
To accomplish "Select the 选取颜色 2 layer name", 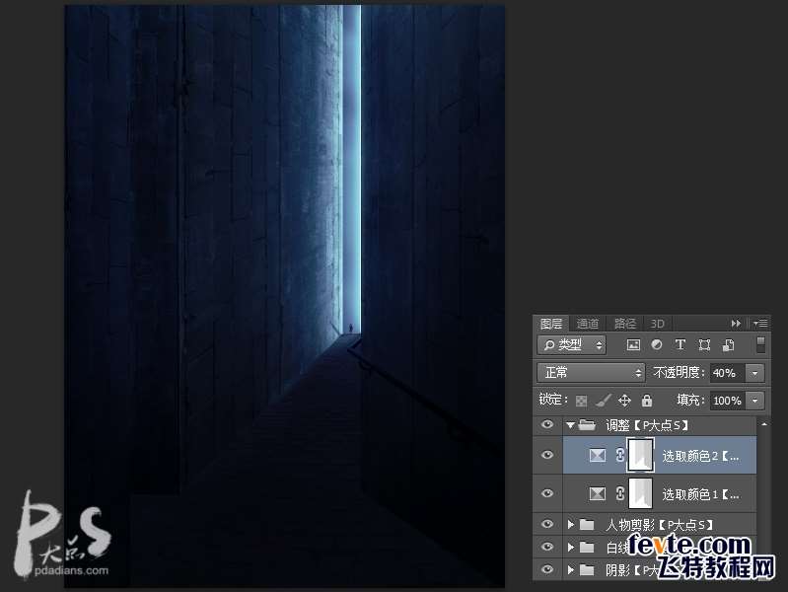I will 700,456.
